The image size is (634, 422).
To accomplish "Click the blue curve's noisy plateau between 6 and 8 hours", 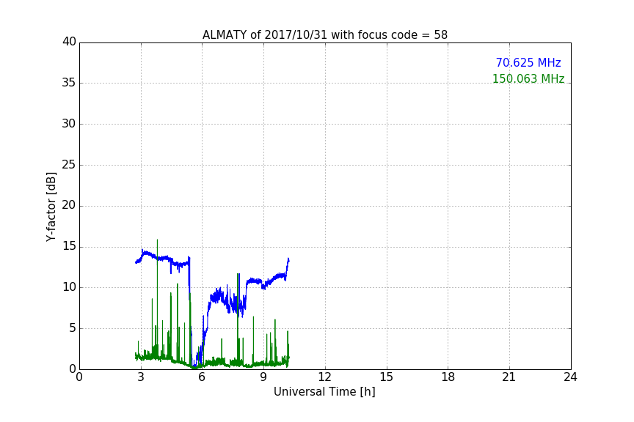I will tap(227, 301).
